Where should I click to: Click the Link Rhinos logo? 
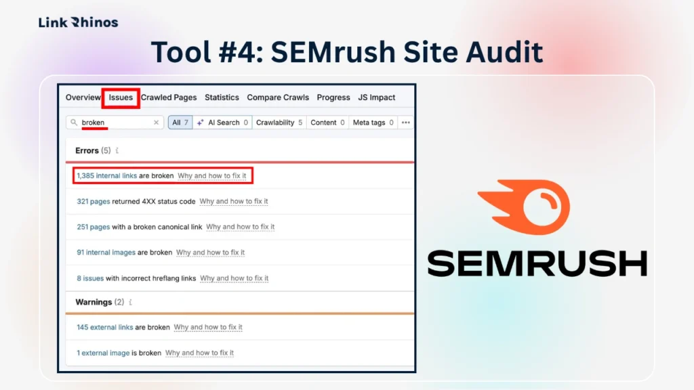[x=78, y=22]
